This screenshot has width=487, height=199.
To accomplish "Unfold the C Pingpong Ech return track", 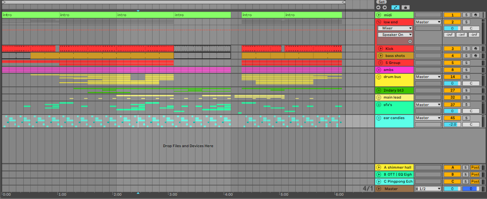I will (x=379, y=181).
